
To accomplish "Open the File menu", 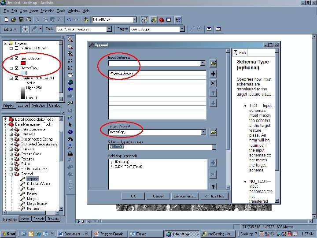I will point(6,11).
